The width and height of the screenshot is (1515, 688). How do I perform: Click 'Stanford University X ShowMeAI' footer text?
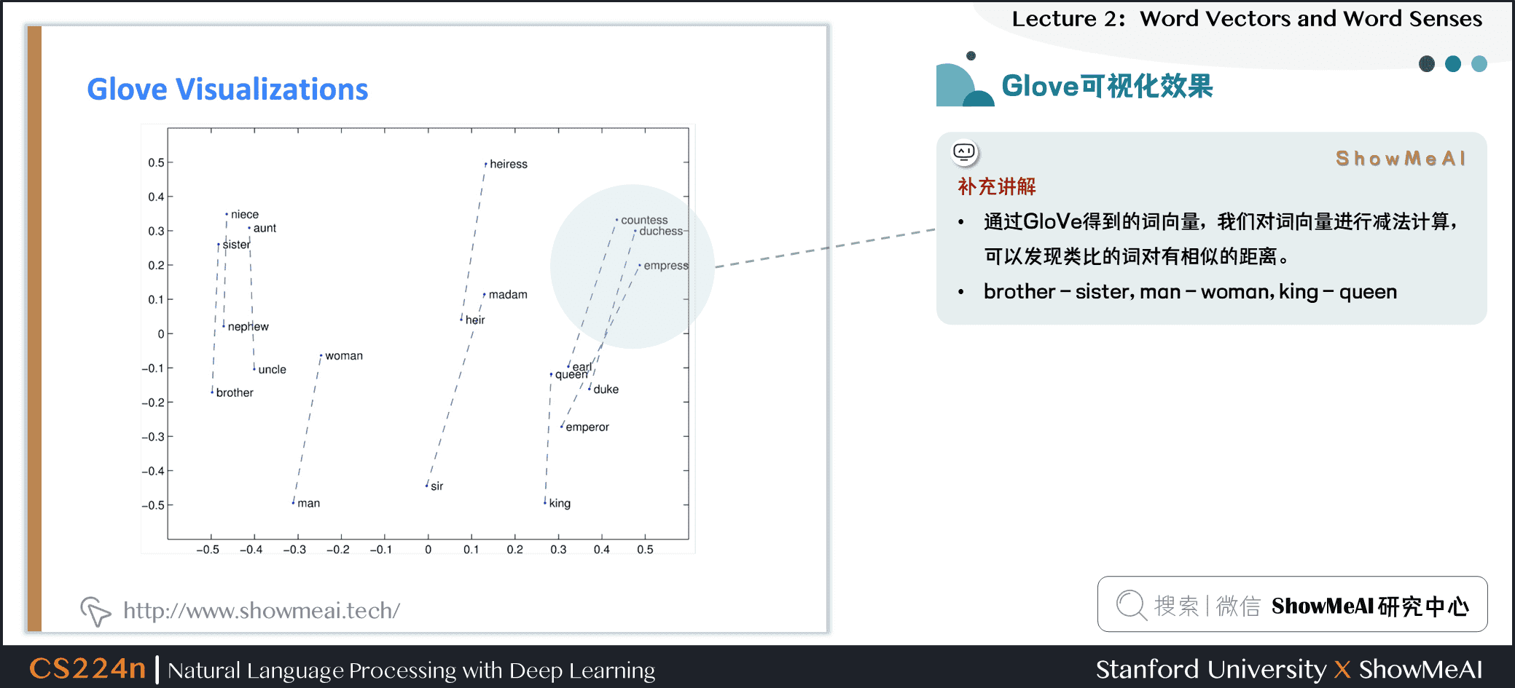click(1288, 669)
